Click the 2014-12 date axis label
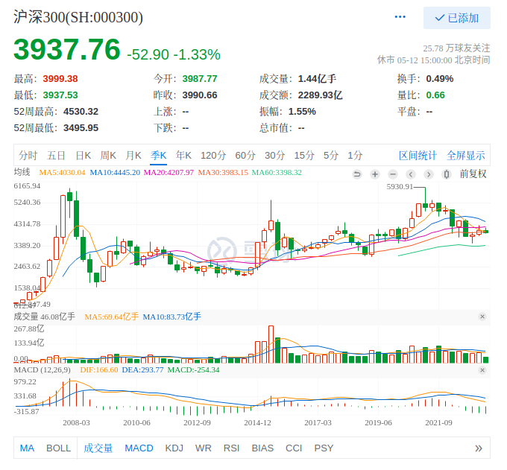Image resolution: width=507 pixels, height=470 pixels. tap(257, 423)
